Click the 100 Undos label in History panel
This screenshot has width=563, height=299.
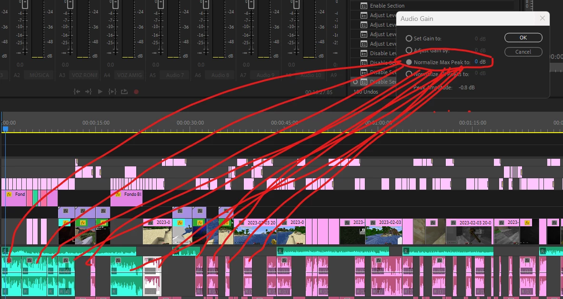pyautogui.click(x=365, y=92)
